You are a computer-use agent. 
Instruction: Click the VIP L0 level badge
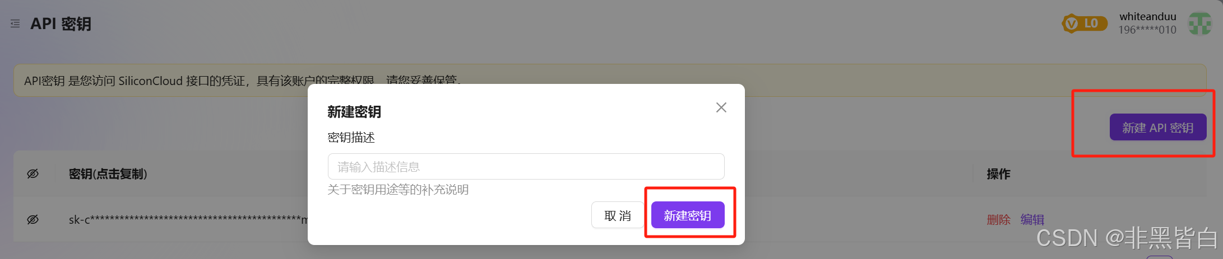click(1084, 23)
